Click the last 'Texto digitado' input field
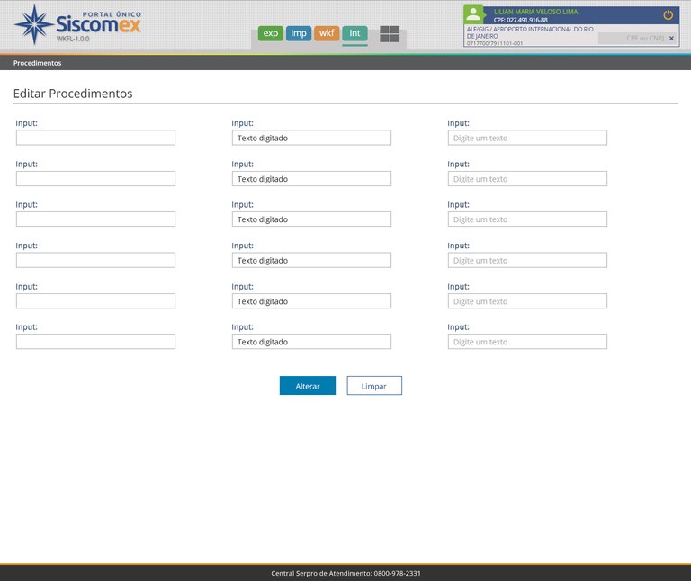 311,342
